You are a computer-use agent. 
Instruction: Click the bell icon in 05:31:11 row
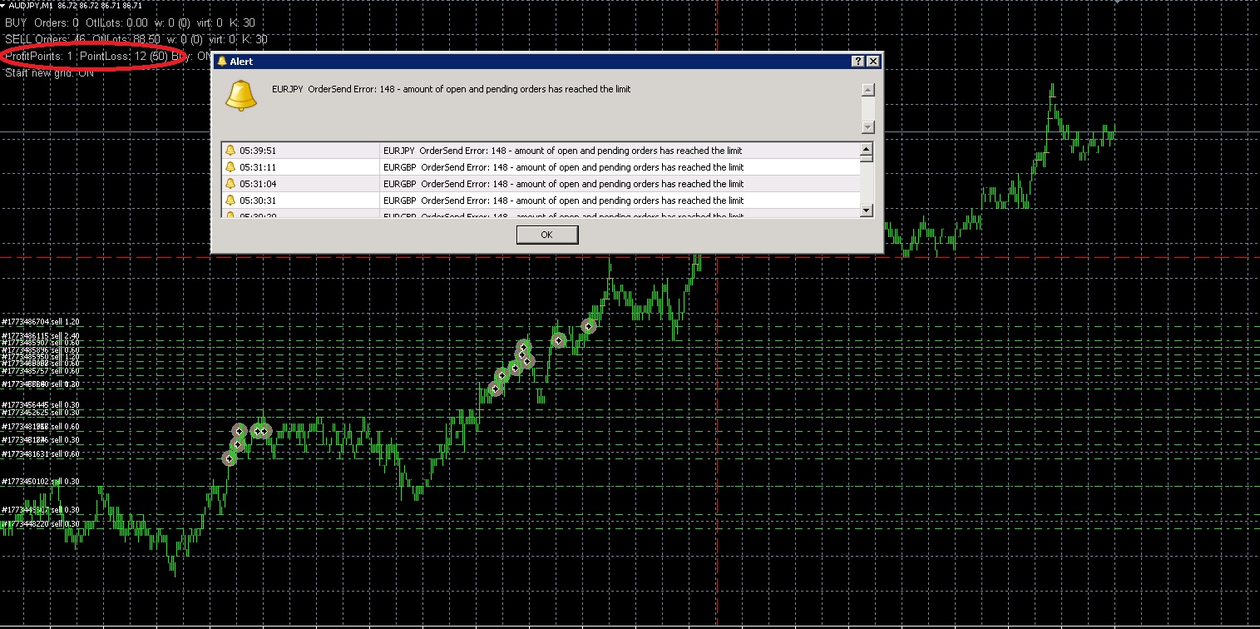[230, 167]
